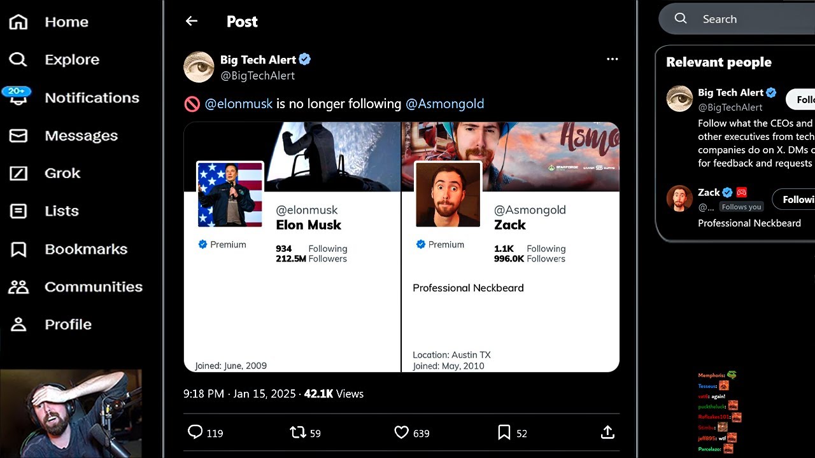Go to the Explore page
The image size is (815, 458).
pyautogui.click(x=18, y=60)
